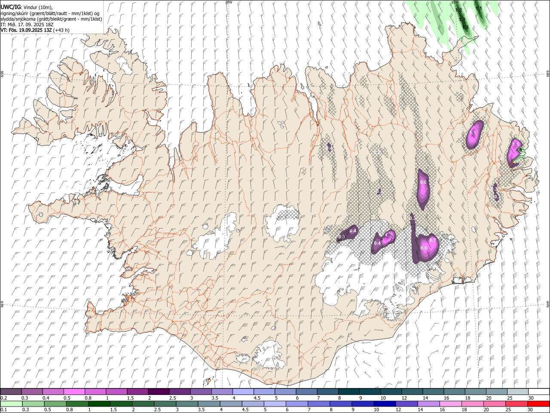
Task: Select the medium green 0.5 swatch in lower legend
Action: pyautogui.click(x=55, y=404)
